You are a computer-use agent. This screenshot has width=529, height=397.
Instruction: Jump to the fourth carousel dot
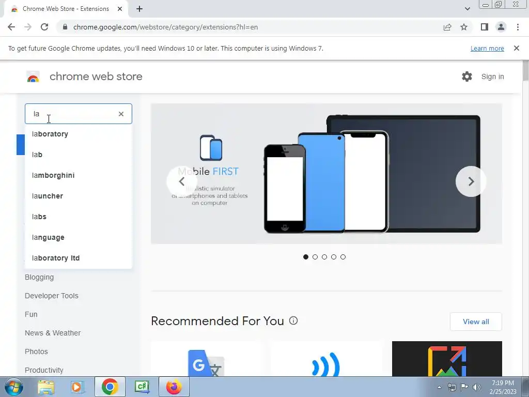point(334,257)
